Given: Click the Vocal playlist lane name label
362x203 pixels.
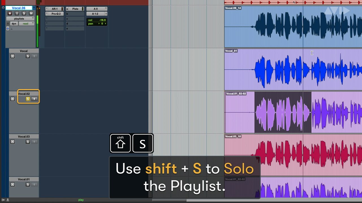Looking at the screenshot, I should pyautogui.click(x=24, y=51).
